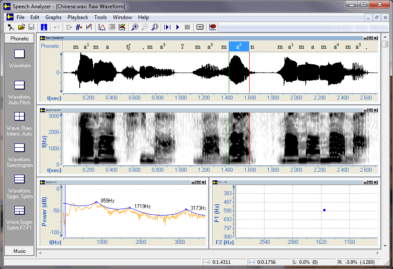Click the blue file information toolbar icon
Image resolution: width=393 pixels, height=269 pixels.
(44, 27)
